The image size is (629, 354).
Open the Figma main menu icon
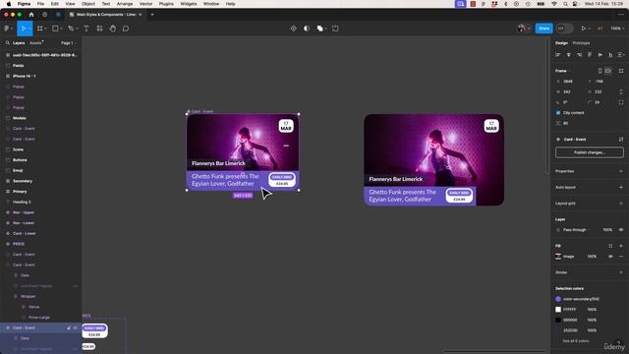pos(7,29)
